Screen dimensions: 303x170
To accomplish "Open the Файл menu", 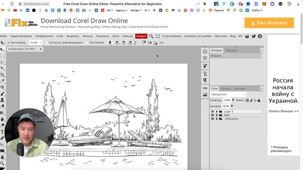I will tap(3, 36).
